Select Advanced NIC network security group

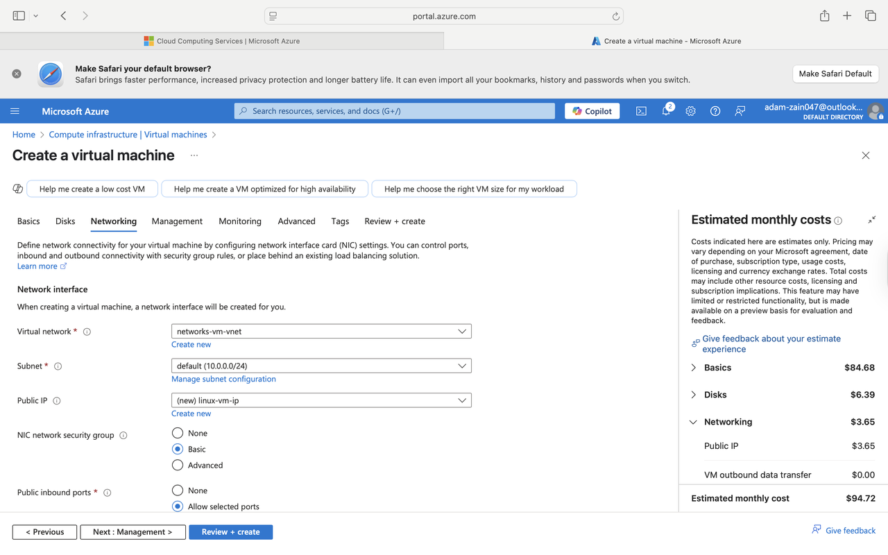click(x=178, y=465)
